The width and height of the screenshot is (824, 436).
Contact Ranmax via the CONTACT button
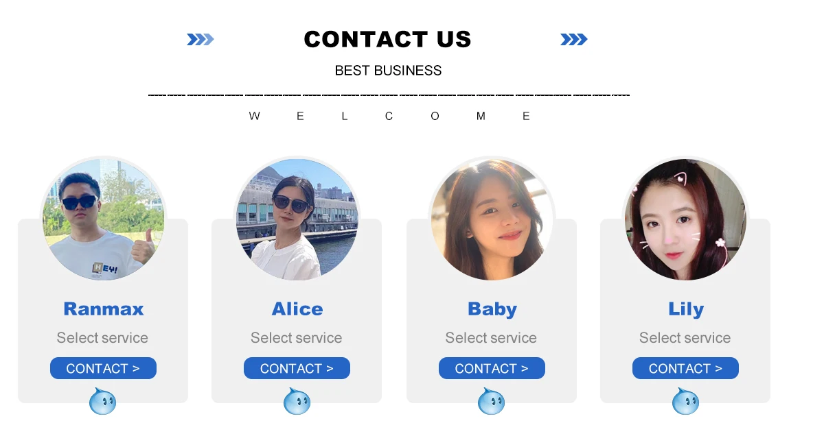coord(103,368)
